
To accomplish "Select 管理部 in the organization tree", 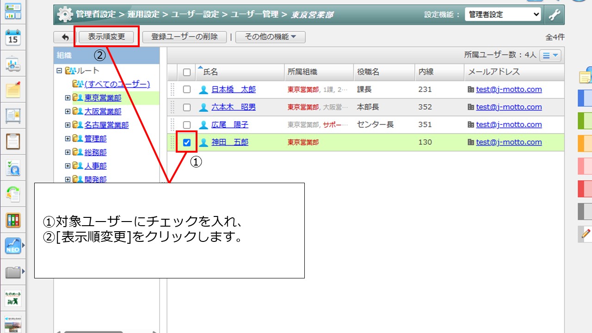I will pos(95,139).
